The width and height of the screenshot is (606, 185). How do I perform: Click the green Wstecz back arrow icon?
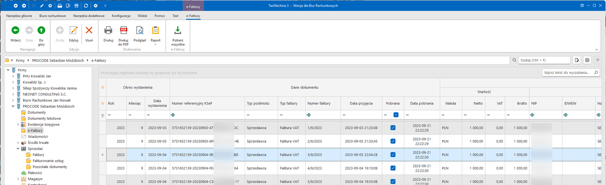pos(16,30)
